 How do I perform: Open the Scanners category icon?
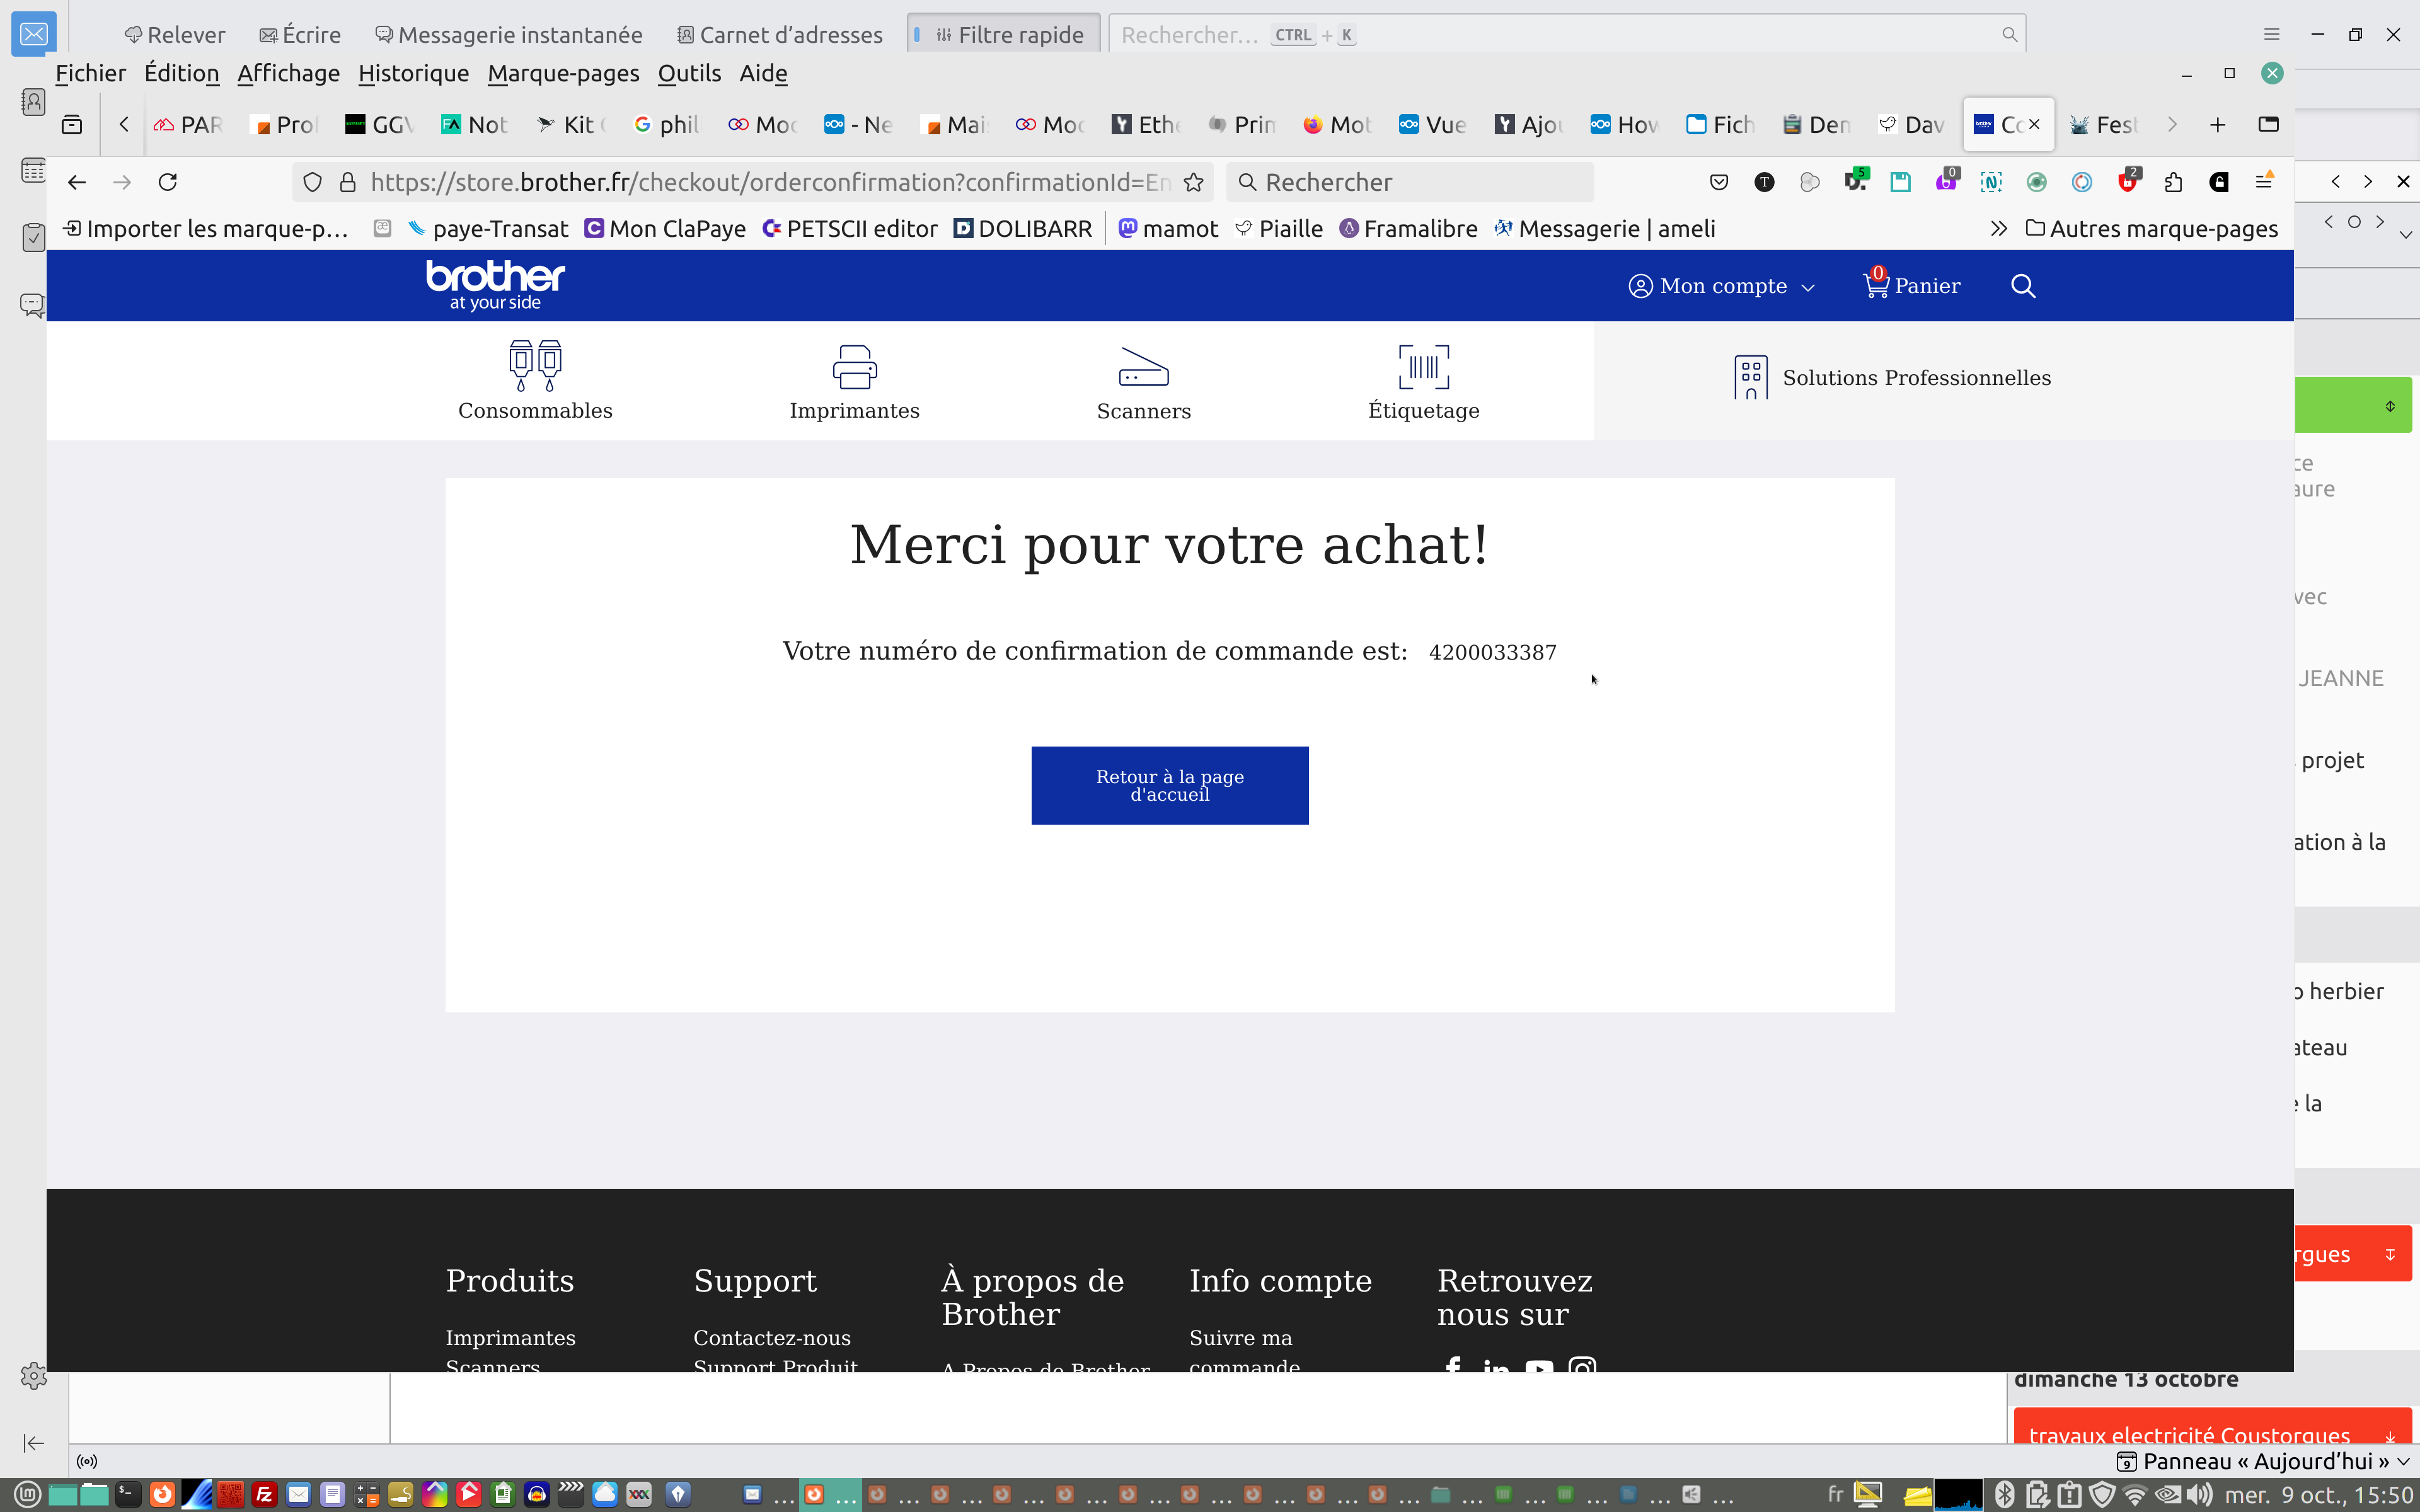point(1143,367)
